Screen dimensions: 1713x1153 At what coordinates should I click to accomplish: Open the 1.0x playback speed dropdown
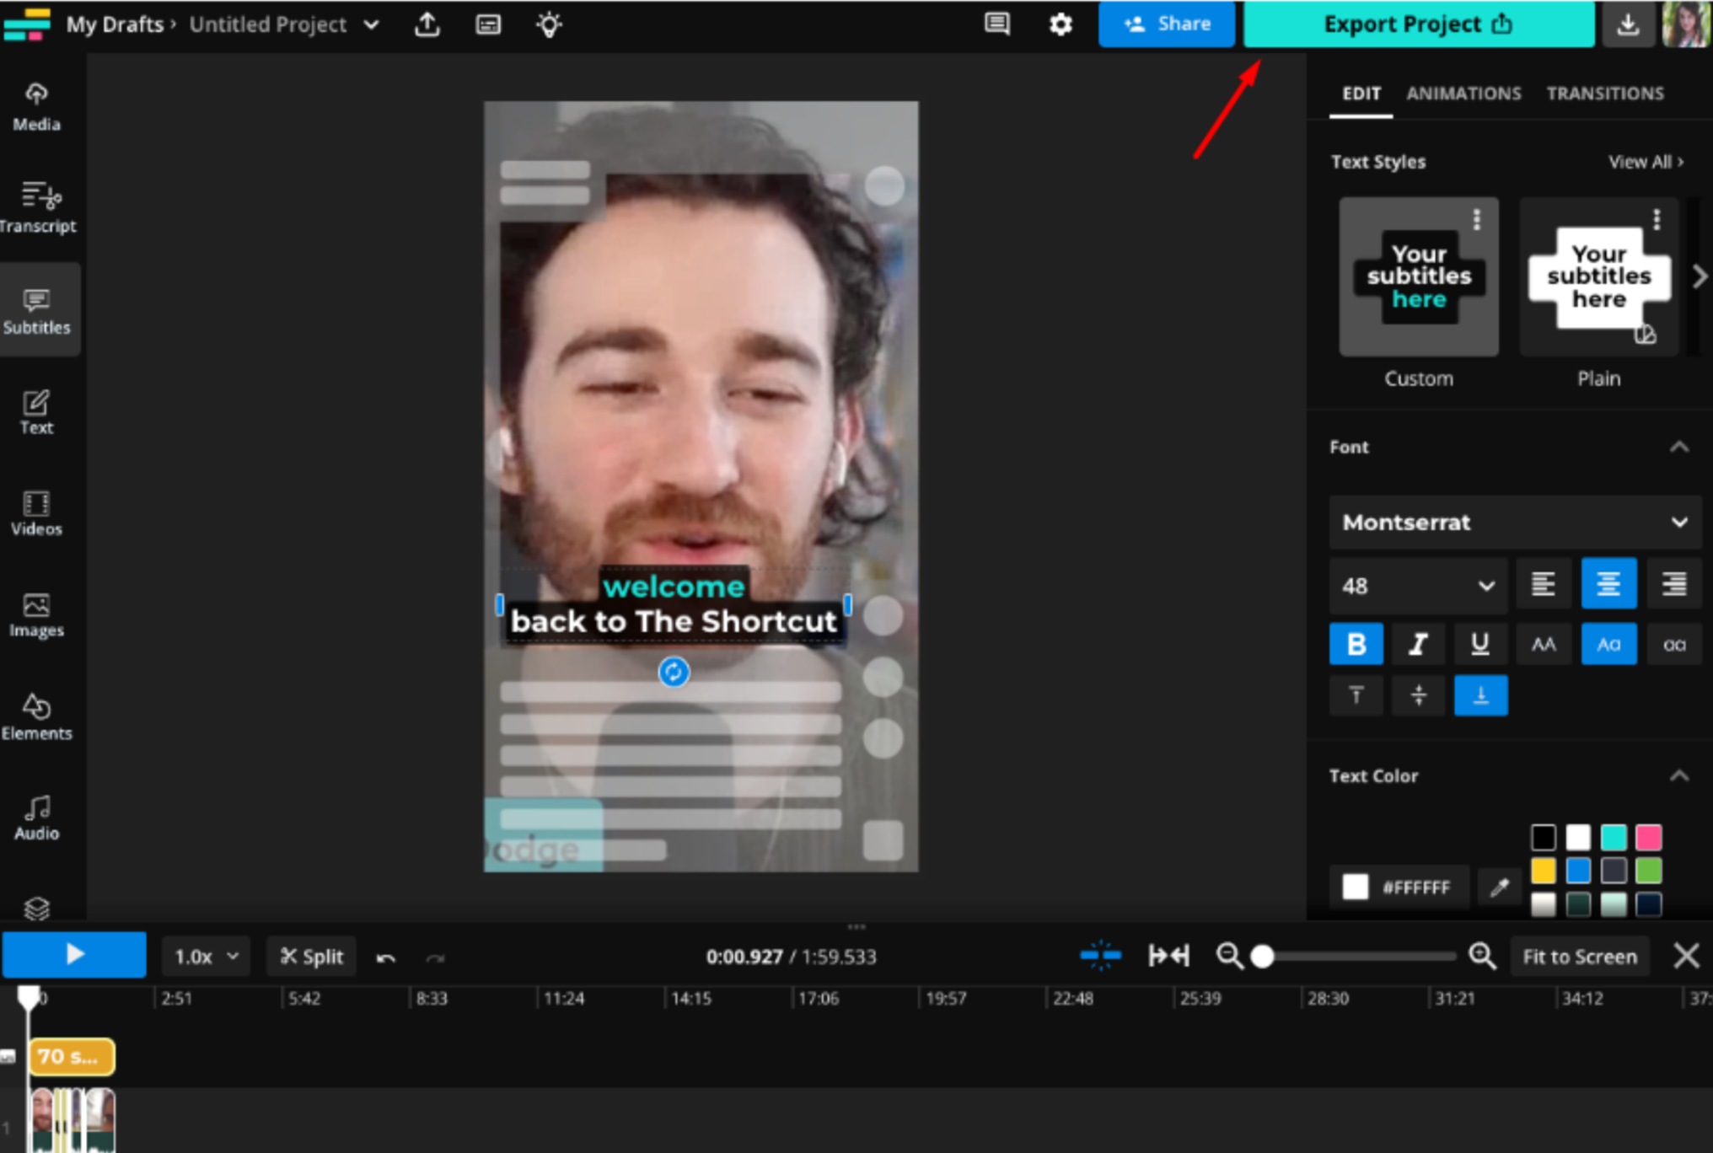pos(205,956)
